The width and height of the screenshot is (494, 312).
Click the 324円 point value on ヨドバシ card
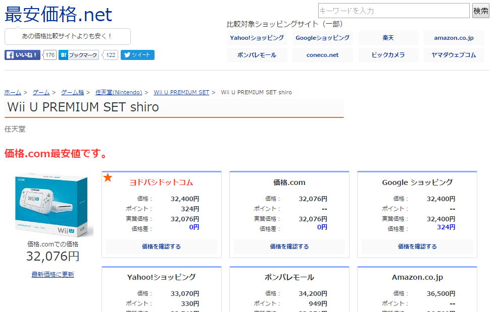pyautogui.click(x=190, y=209)
